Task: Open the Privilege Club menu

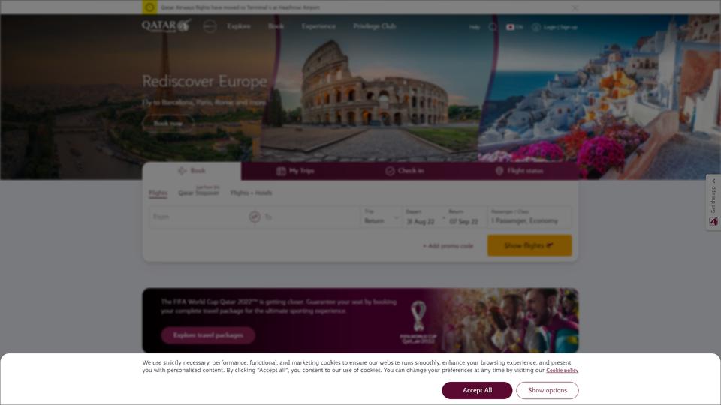Action: pos(375,26)
